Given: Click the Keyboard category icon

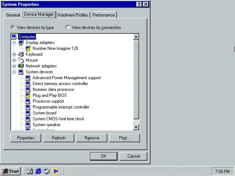Looking at the screenshot, I should click(21, 54).
